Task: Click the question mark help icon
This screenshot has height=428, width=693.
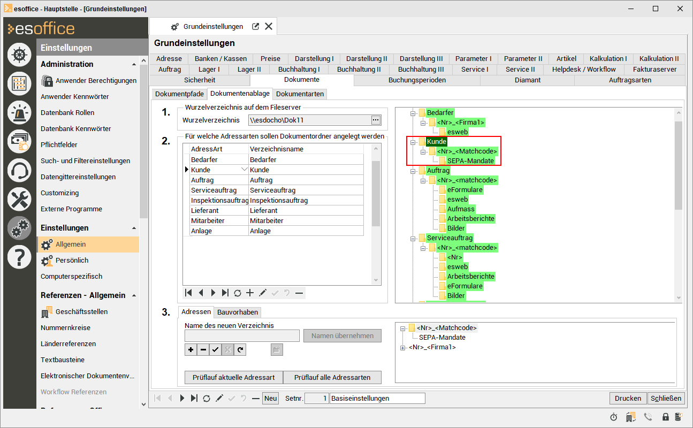Action: (19, 257)
